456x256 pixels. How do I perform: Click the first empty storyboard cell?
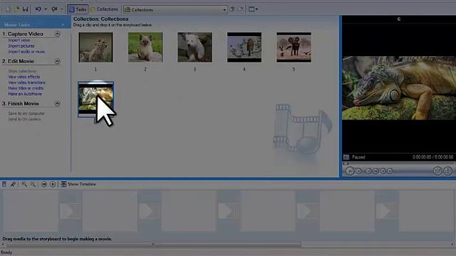pyautogui.click(x=31, y=211)
